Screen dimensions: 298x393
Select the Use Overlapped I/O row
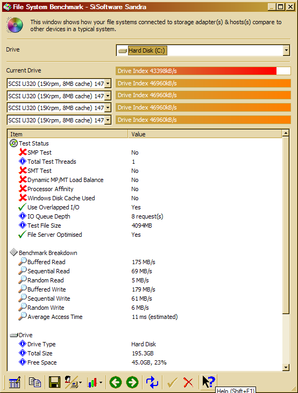point(145,207)
